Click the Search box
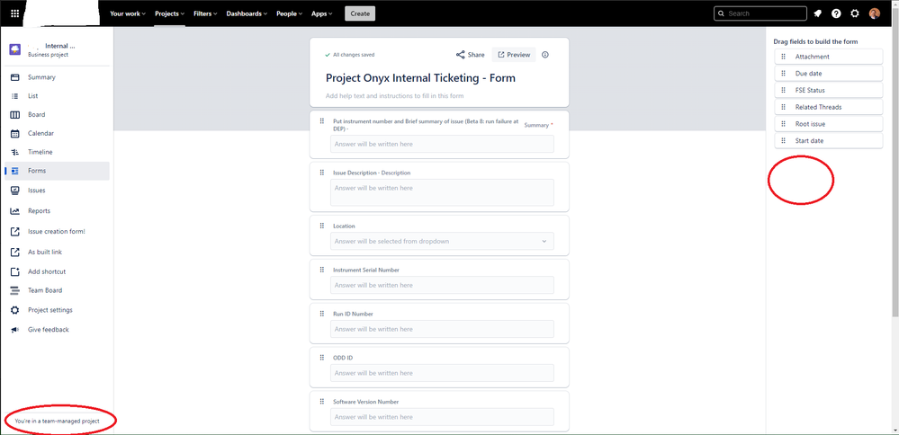Viewport: 899px width, 435px height. 760,13
